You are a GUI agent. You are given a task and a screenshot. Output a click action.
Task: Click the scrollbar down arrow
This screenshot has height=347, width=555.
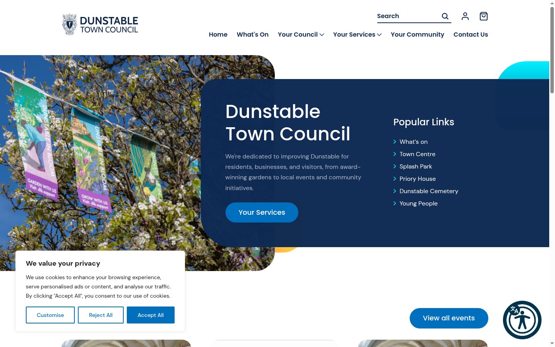[552, 343]
